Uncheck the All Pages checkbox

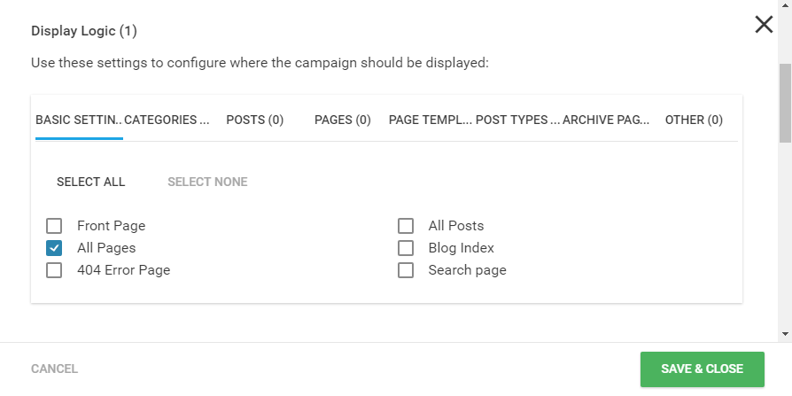click(54, 248)
